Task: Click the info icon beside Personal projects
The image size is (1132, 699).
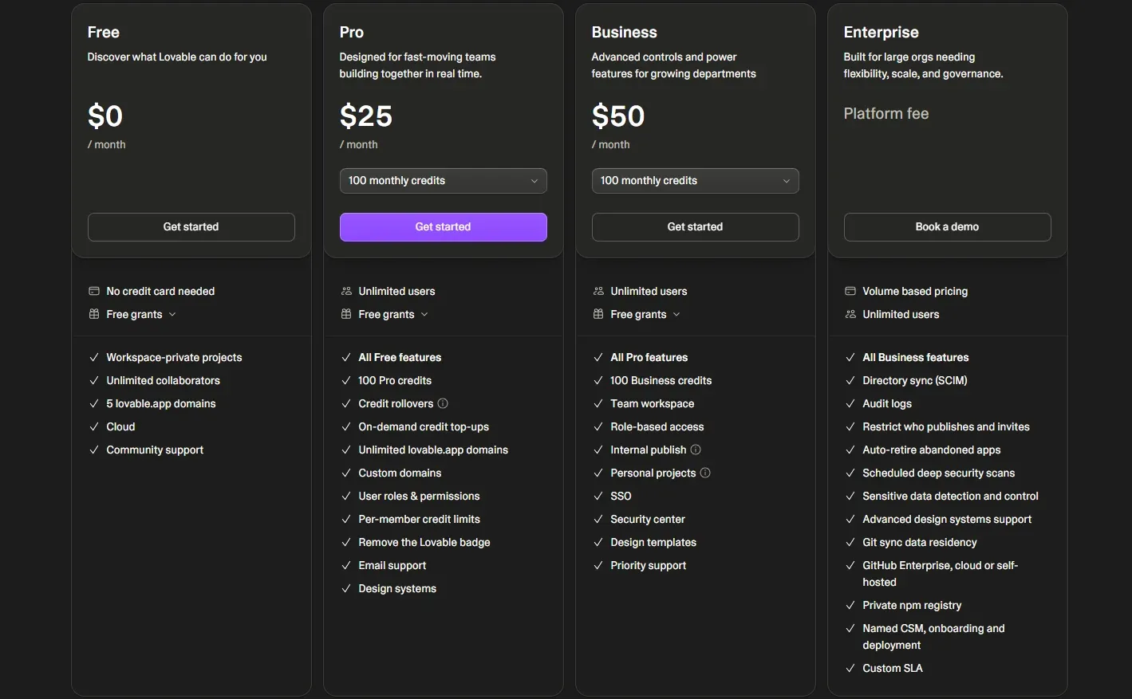Action: click(705, 473)
